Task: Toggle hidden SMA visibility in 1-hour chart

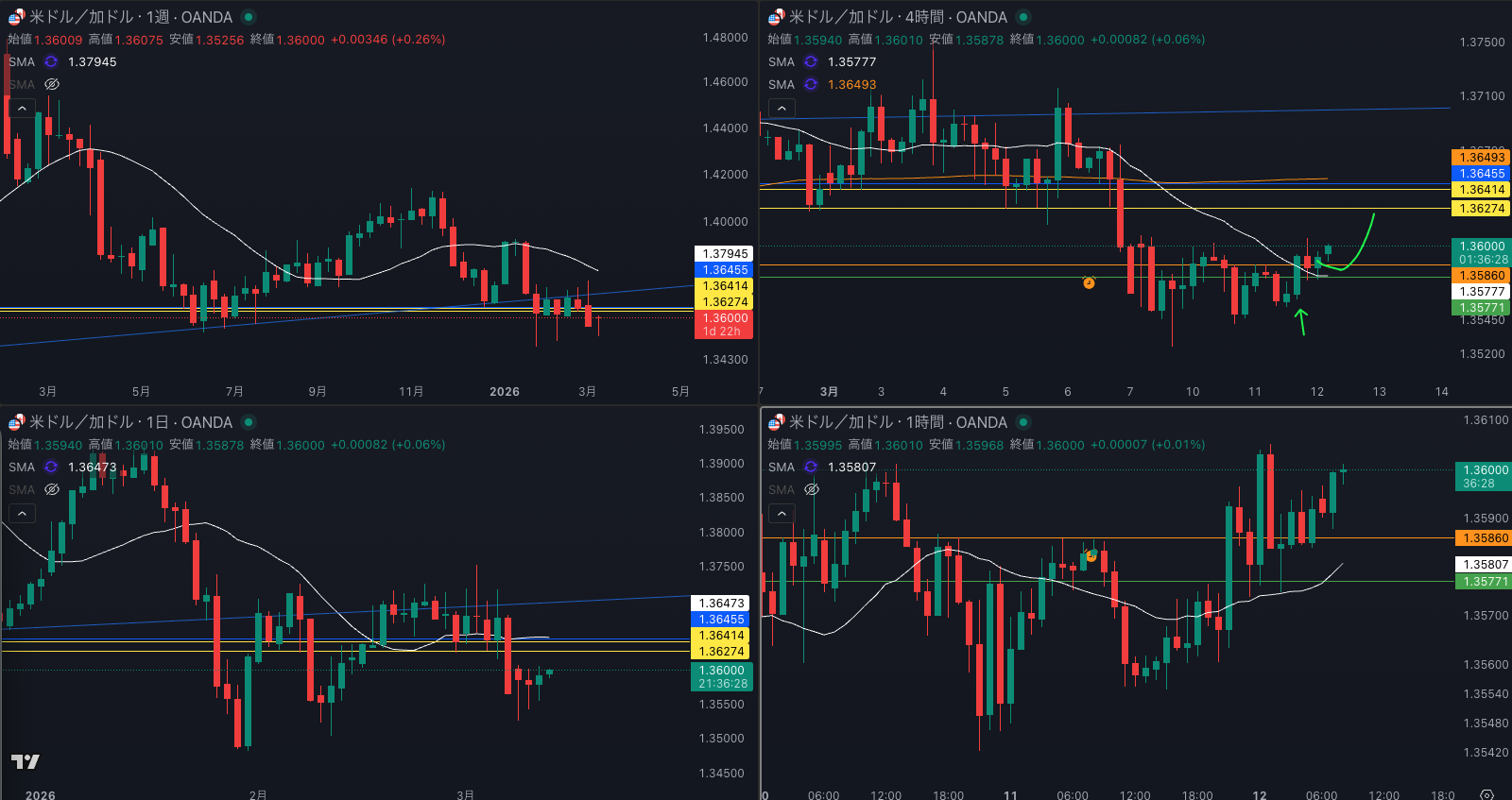Action: (811, 489)
